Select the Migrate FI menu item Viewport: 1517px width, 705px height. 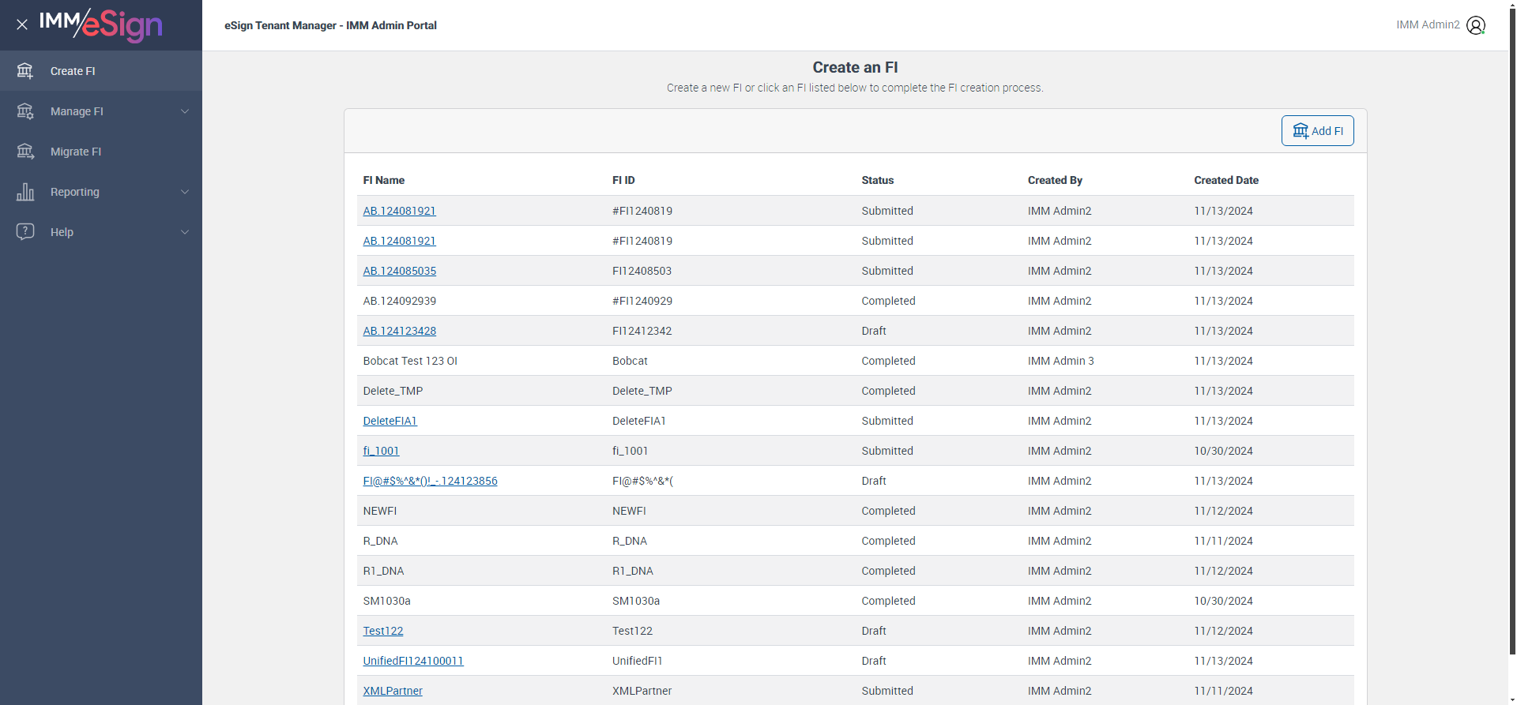coord(76,152)
